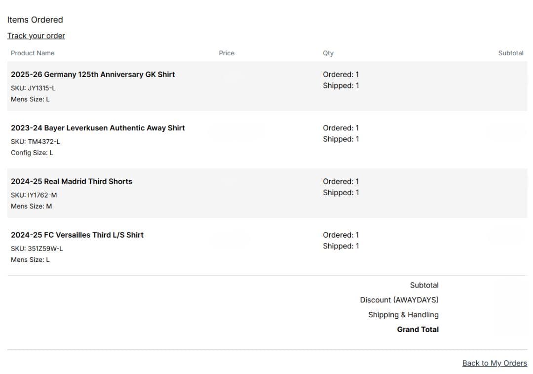533x374 pixels.
Task: Click the FC Versailles Third L/S Shirt name
Action: click(x=77, y=235)
